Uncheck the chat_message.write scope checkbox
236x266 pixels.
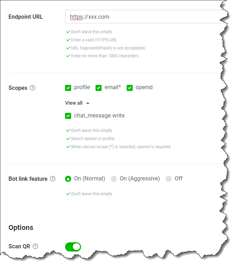(68, 116)
